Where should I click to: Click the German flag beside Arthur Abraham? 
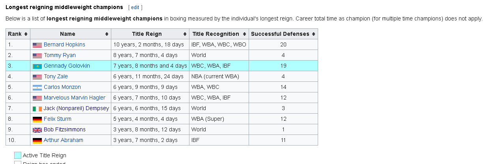coord(37,140)
